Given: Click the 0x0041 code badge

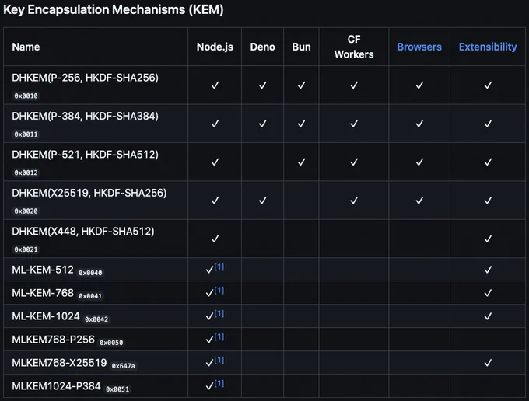Looking at the screenshot, I should coord(90,296).
